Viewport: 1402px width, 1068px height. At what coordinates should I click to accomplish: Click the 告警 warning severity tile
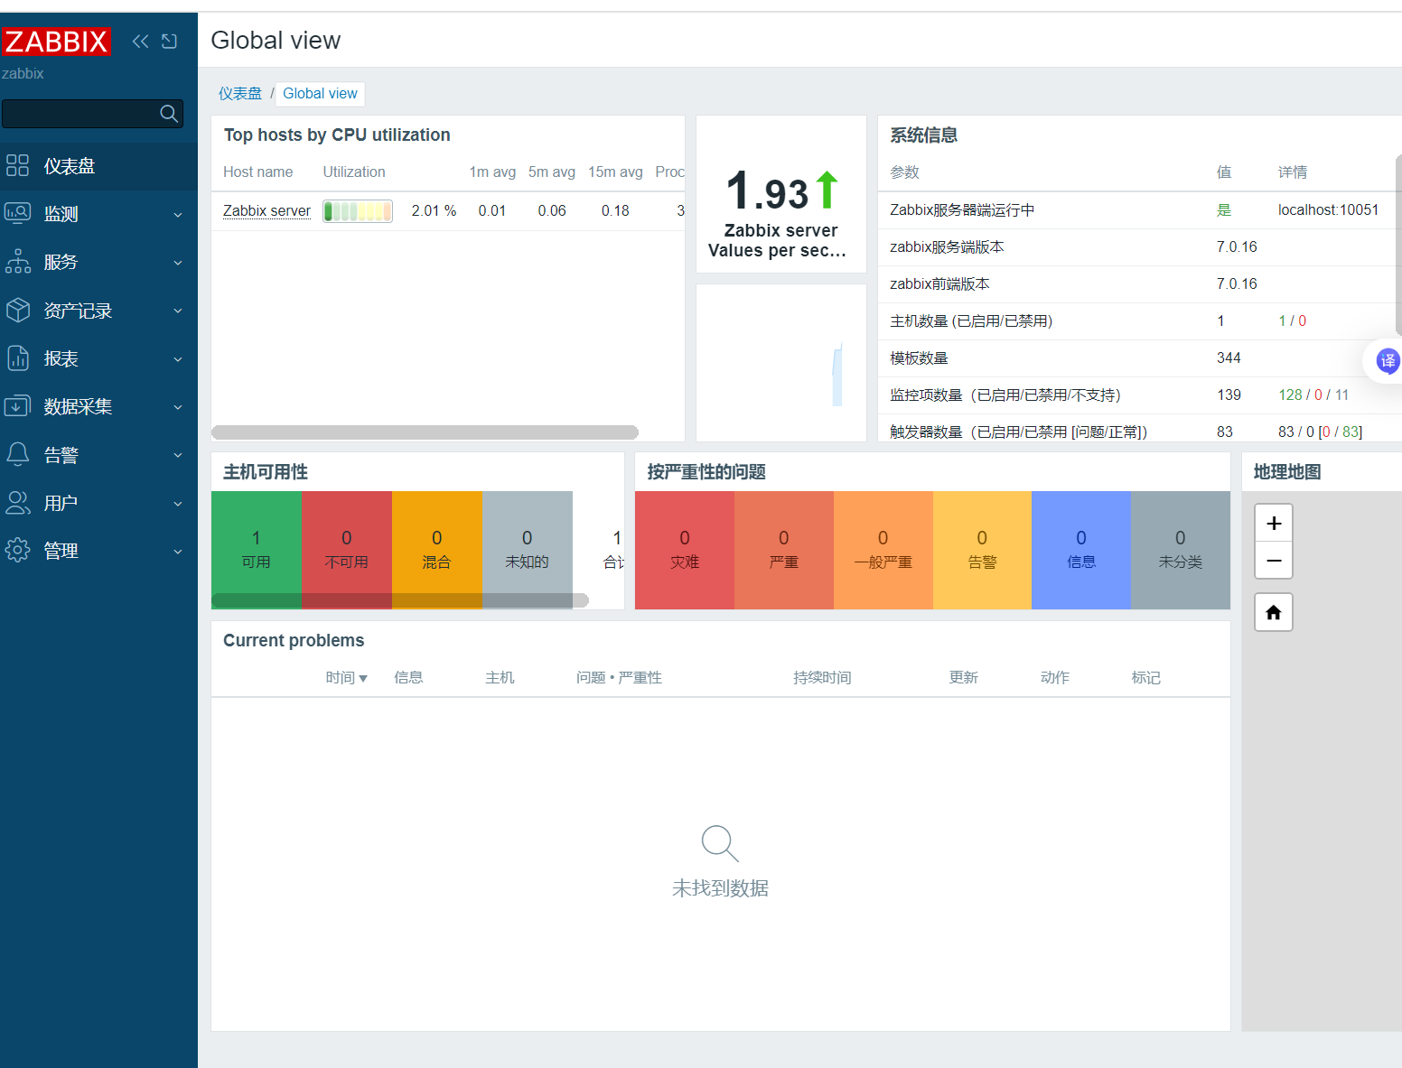pos(982,550)
